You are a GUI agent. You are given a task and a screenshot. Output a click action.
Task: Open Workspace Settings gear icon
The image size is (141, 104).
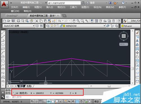coord(37,26)
